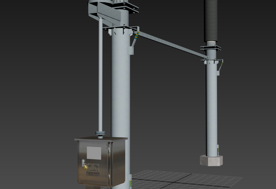
Task: Select the slimmer right support column
Action: point(211,107)
